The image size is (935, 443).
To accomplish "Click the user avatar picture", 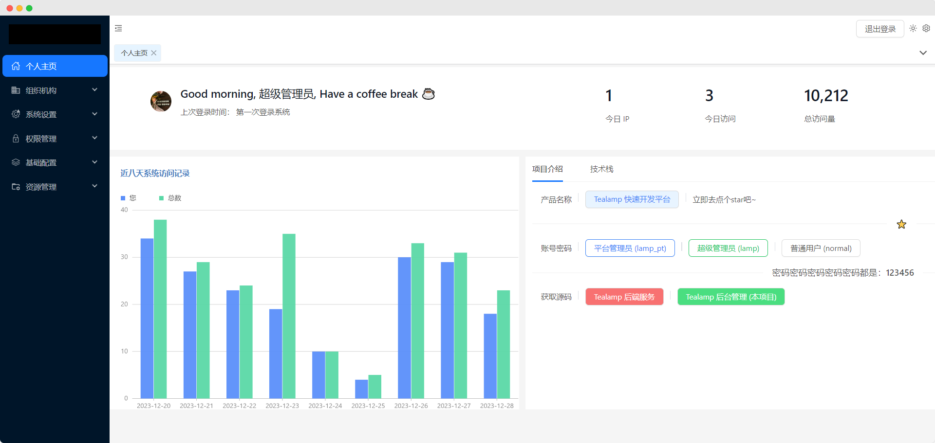I will coord(161,102).
